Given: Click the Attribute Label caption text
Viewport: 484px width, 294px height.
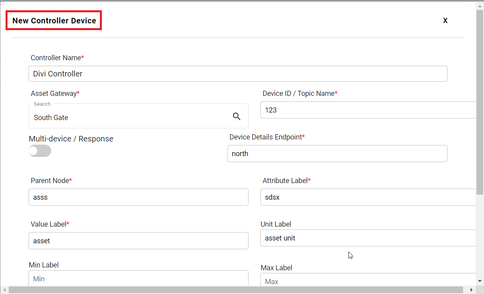Looking at the screenshot, I should [x=287, y=181].
